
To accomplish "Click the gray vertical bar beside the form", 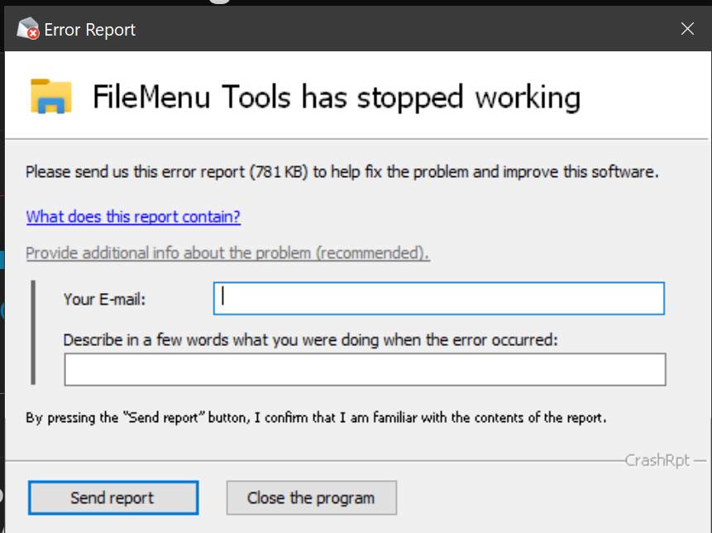I will pyautogui.click(x=33, y=332).
